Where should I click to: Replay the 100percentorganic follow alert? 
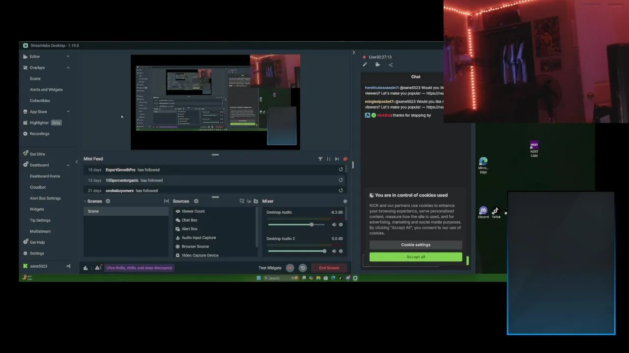click(341, 180)
